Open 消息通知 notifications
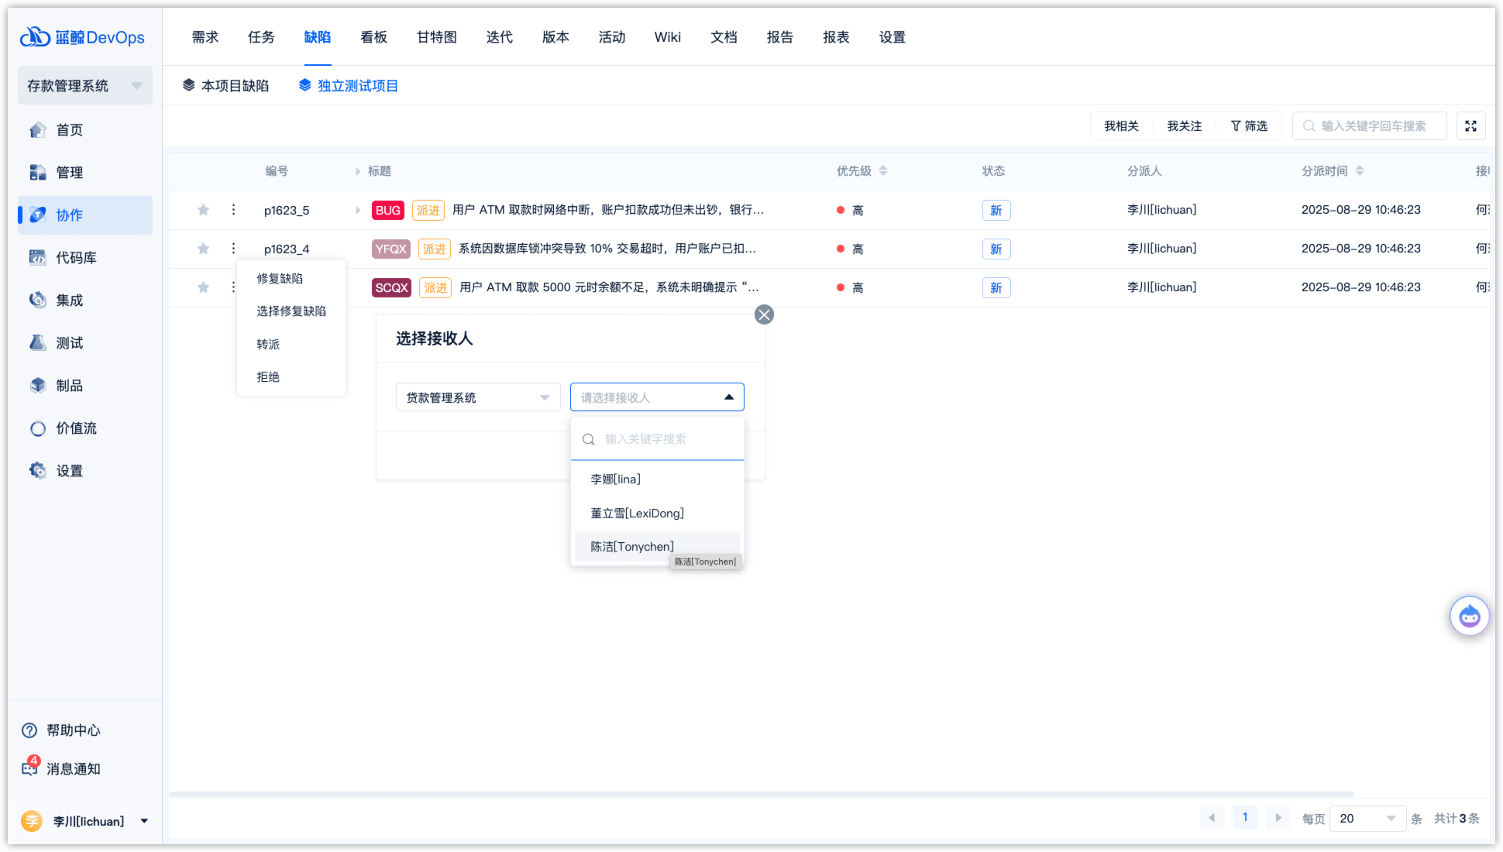Screen dimensions: 1503x852 pos(73,769)
